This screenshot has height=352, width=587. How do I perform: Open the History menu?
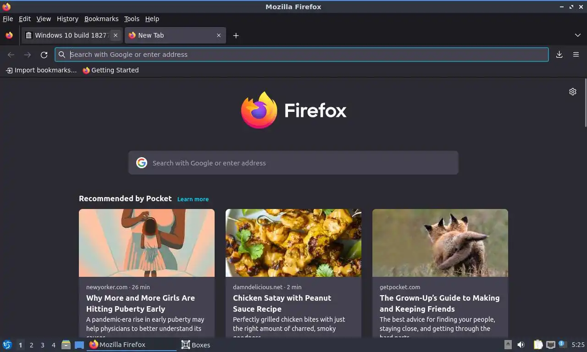pos(67,19)
